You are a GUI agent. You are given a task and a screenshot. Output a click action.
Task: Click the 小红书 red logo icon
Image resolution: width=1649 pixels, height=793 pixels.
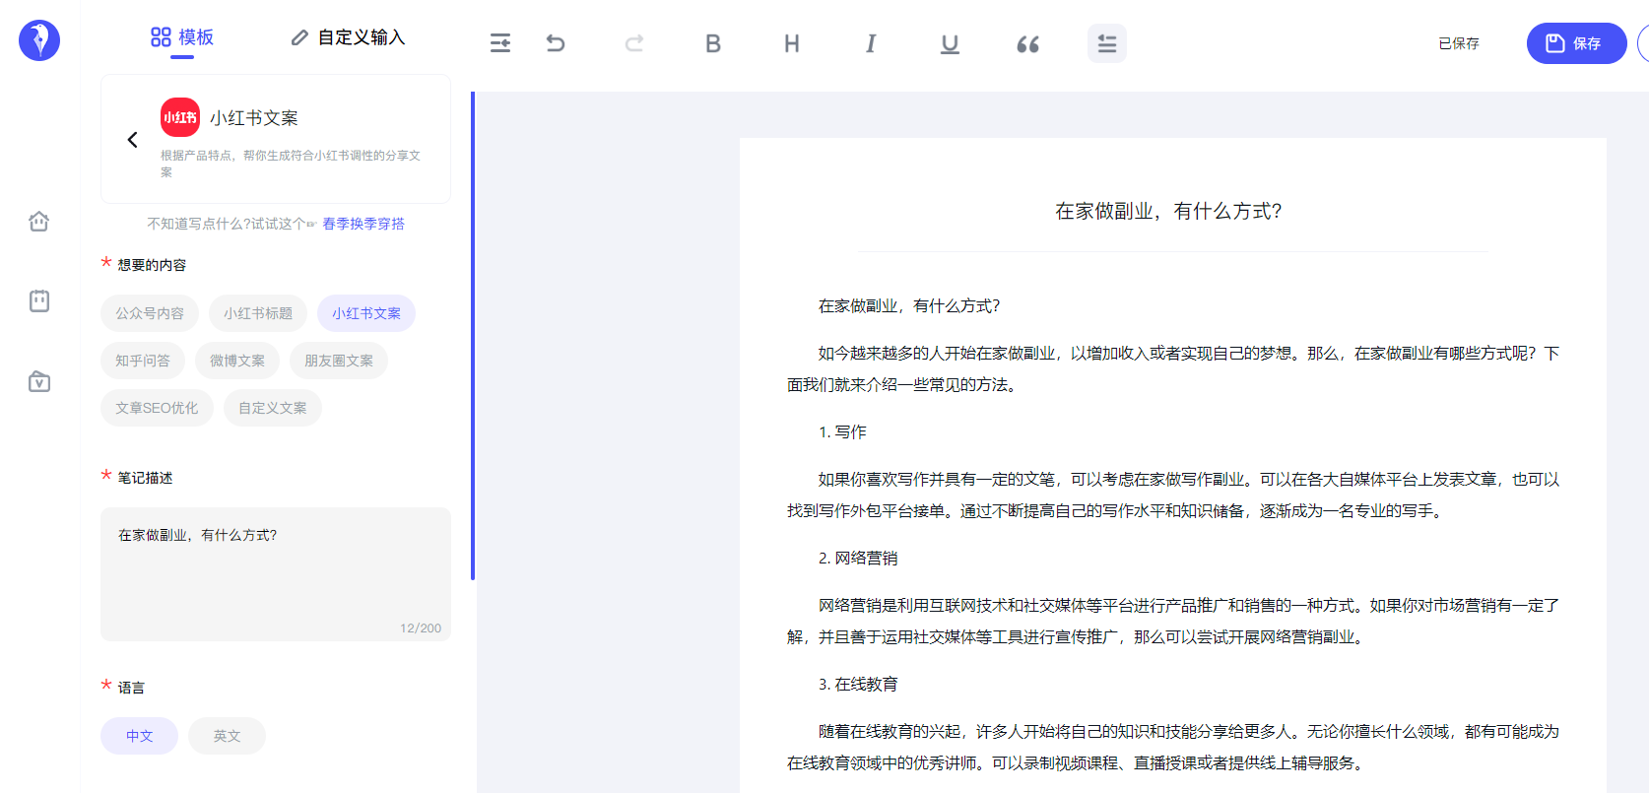180,117
